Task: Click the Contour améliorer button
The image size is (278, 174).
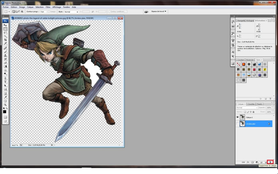Action: 118,12
